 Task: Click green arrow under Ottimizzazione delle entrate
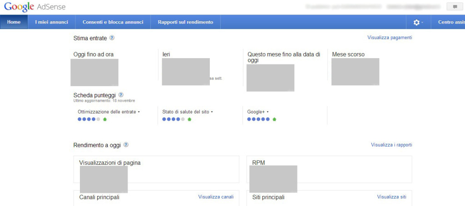[x=105, y=119]
